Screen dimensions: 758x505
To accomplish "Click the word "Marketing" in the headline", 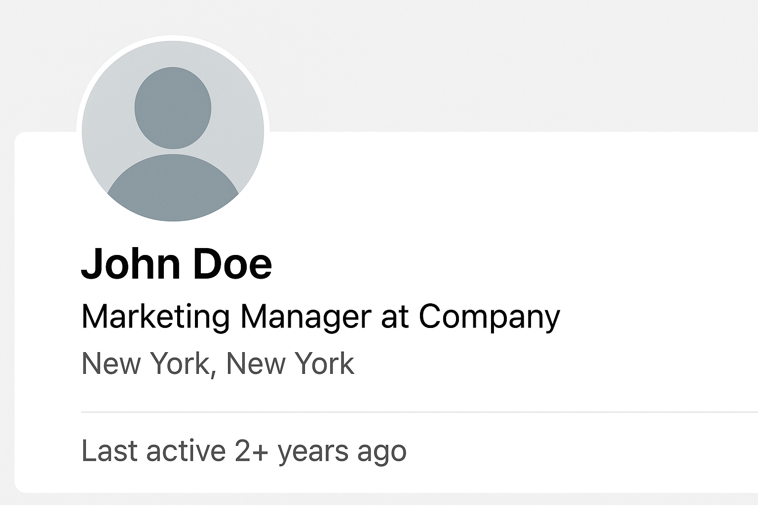I will pos(155,316).
